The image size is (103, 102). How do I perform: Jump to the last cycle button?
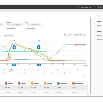[x=13, y=35]
